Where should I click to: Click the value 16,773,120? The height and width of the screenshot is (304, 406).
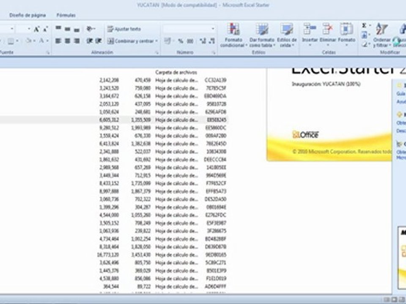[x=108, y=255]
